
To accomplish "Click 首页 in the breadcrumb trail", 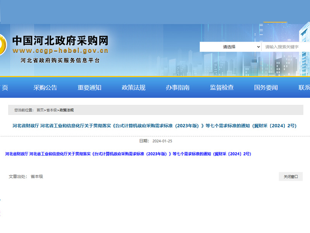I will point(40,110).
